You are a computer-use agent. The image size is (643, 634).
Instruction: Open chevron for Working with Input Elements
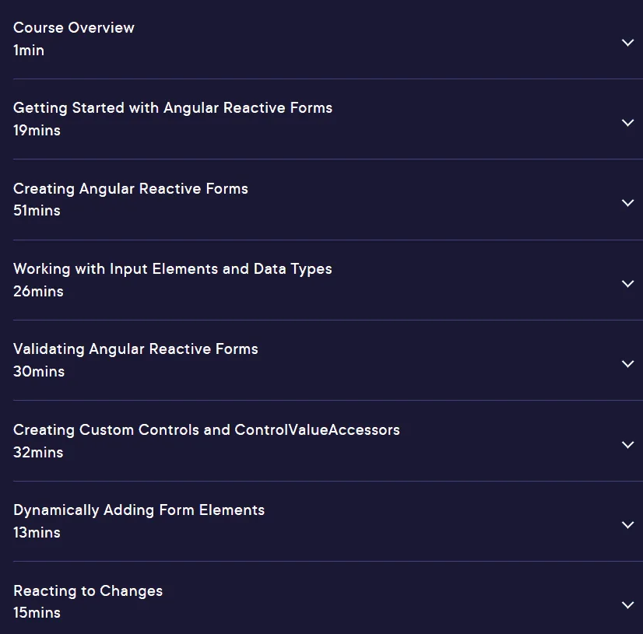tap(627, 284)
